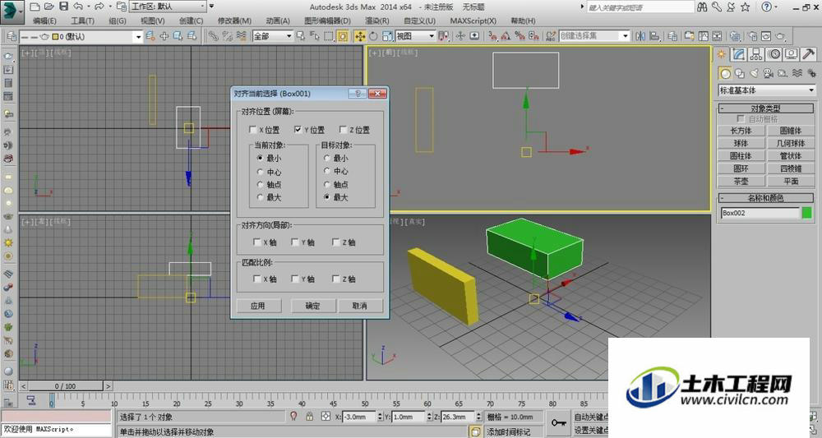Image resolution: width=822 pixels, height=438 pixels.
Task: Select the Scale tool in main toolbar
Action: [387, 36]
